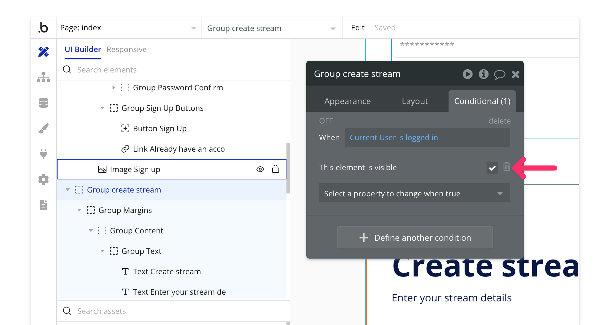The width and height of the screenshot is (610, 325).
Task: Toggle visibility eye for Image Sign up
Action: coord(260,169)
